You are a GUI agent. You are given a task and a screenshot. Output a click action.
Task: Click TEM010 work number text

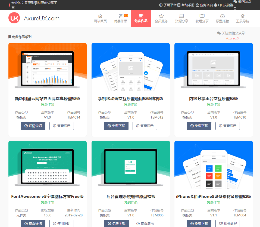240,117
